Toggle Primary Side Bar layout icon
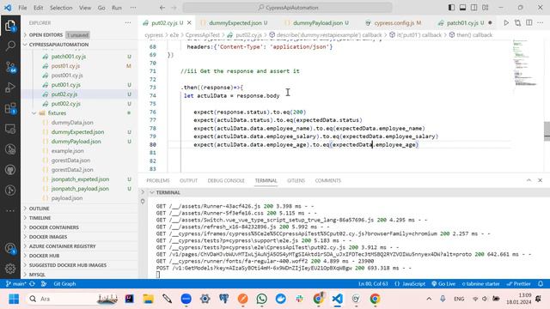 click(451, 8)
